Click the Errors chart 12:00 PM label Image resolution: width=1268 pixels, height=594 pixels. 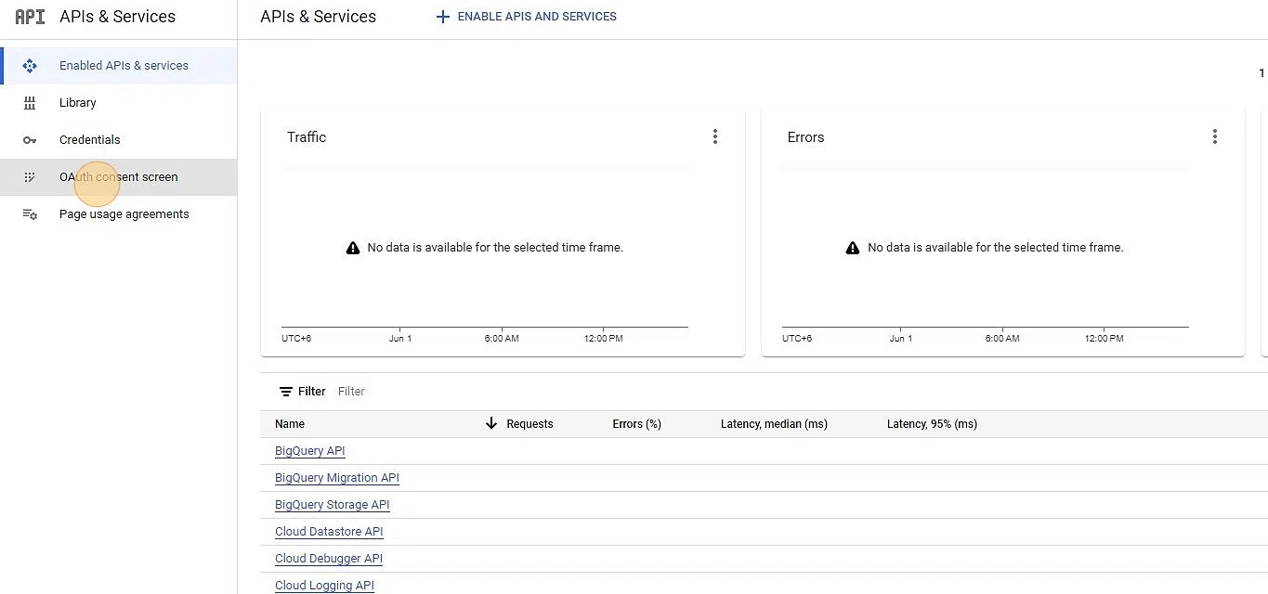(x=1105, y=339)
